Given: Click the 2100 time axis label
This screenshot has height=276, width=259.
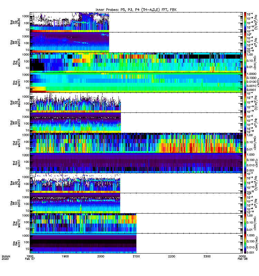Looking at the screenshot, I should (136, 256).
